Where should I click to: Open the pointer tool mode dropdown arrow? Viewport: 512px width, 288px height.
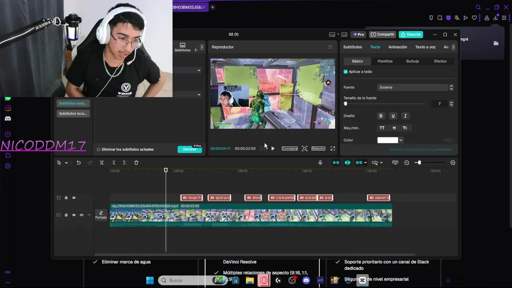pyautogui.click(x=66, y=163)
